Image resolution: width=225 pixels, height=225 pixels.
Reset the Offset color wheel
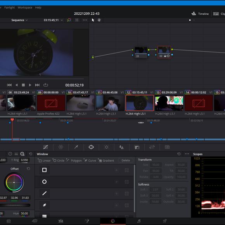tap(29, 169)
